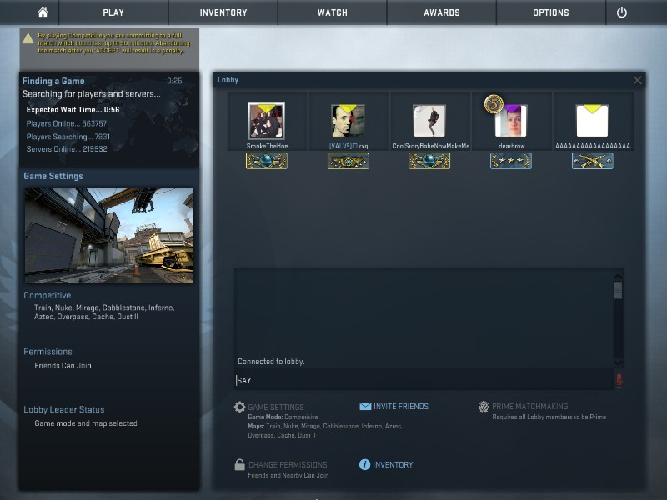
Task: Open the AWARDS menu
Action: point(442,12)
